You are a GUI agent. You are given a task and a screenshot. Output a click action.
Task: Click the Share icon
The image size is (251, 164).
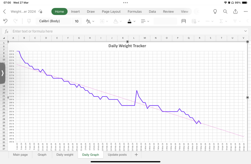tap(235, 11)
